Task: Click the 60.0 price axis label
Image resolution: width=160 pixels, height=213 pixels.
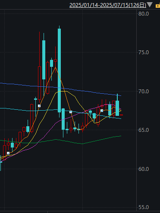Action: (x=144, y=169)
